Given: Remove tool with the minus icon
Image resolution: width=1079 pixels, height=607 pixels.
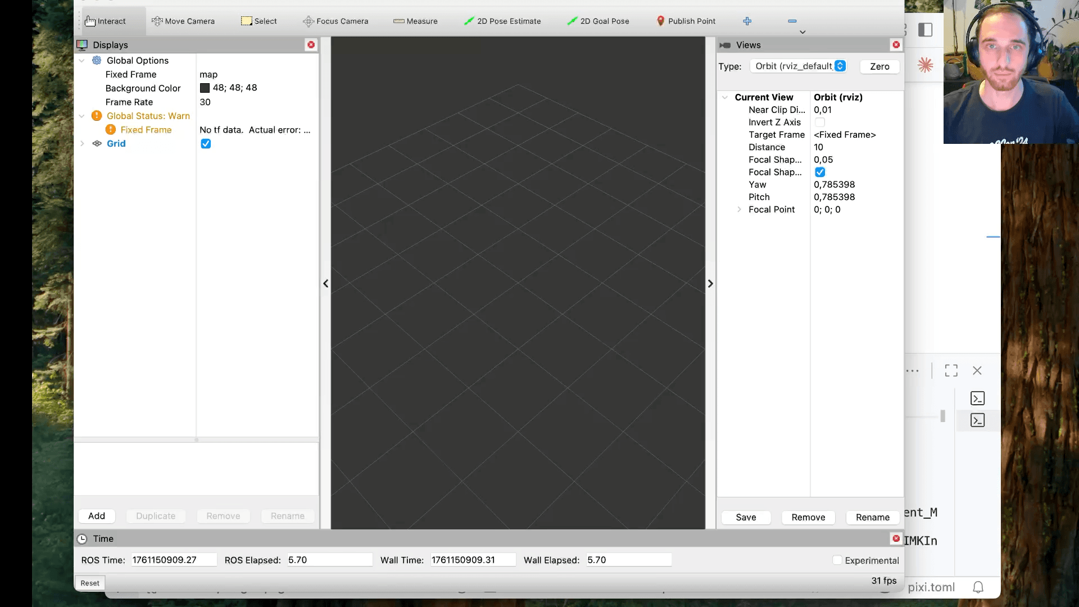Looking at the screenshot, I should (792, 21).
